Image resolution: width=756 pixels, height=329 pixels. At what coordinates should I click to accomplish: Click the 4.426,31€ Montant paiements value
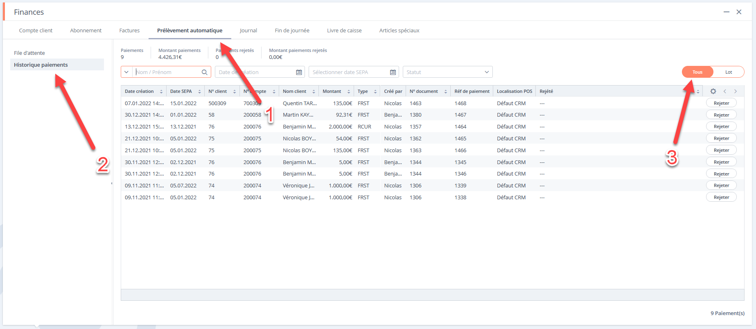[170, 57]
